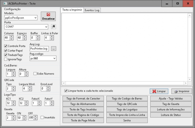Click the serial port search icon beside COM7
This screenshot has width=195, height=128.
click(x=54, y=26)
